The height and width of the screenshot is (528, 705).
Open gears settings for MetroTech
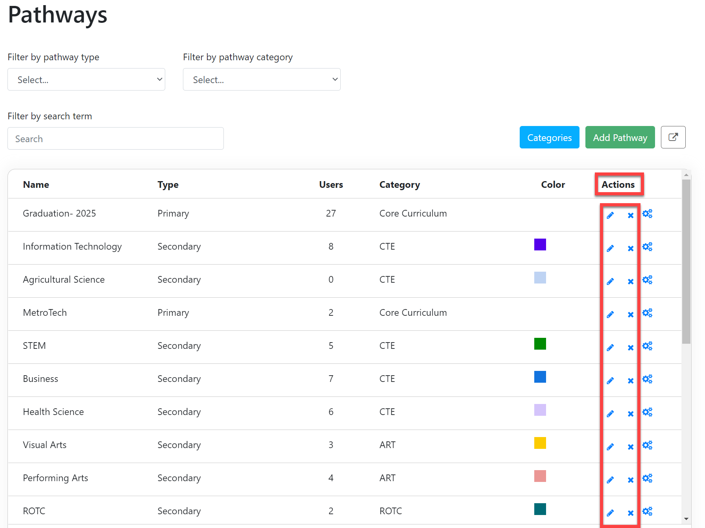(x=647, y=313)
